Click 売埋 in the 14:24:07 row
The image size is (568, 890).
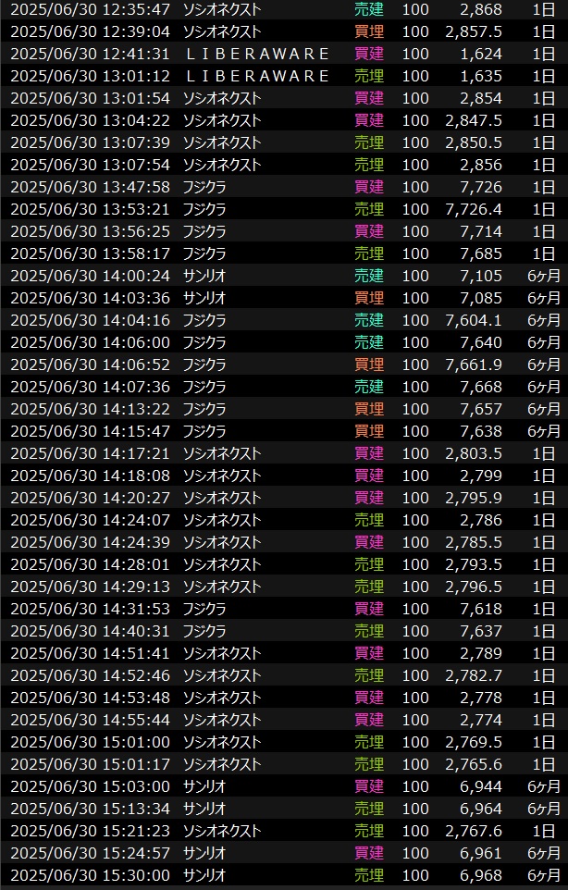pyautogui.click(x=369, y=520)
